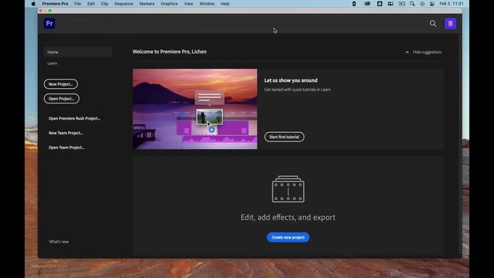Click 'Get started with quick tutorials in Learn' text
494x278 pixels.
pos(297,90)
